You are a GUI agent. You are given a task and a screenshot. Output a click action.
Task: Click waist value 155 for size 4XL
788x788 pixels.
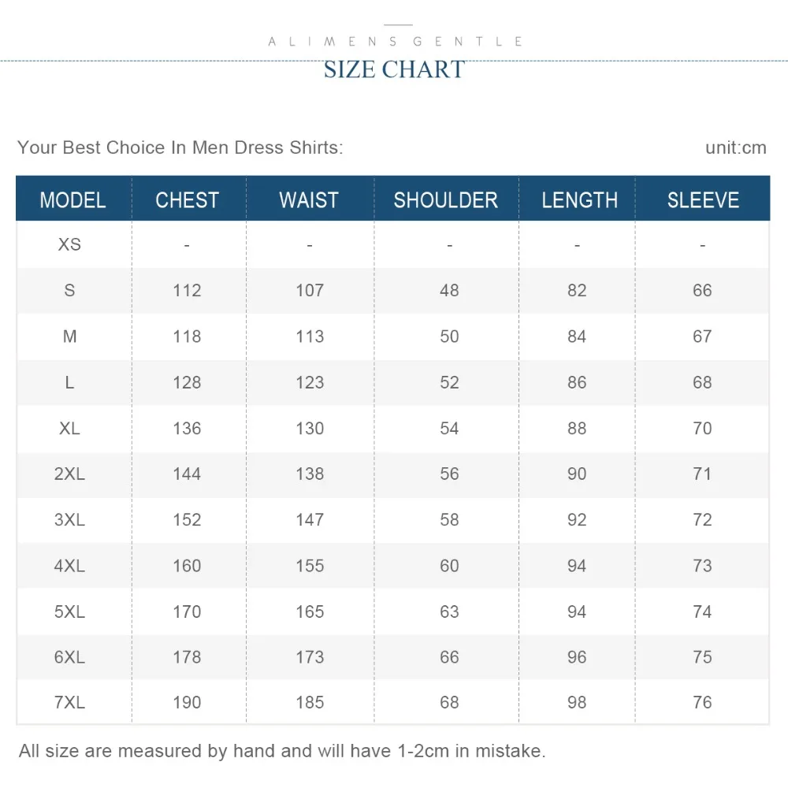[310, 566]
